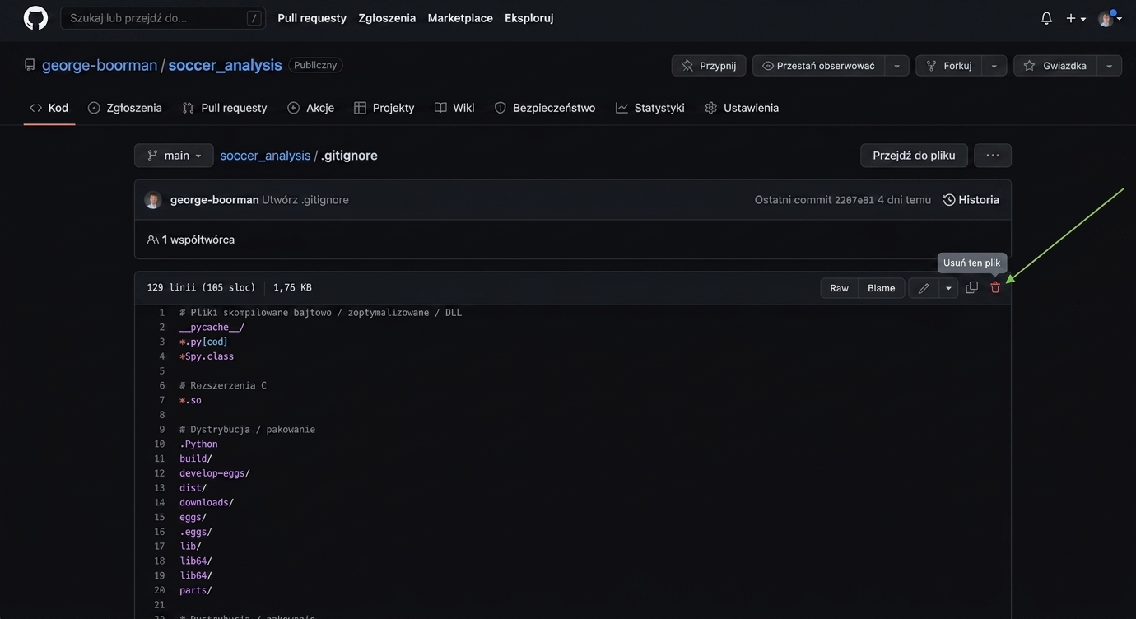Screen dimensions: 1136x619
Task: Open the Bezpieczeństwo tab
Action: [545, 108]
